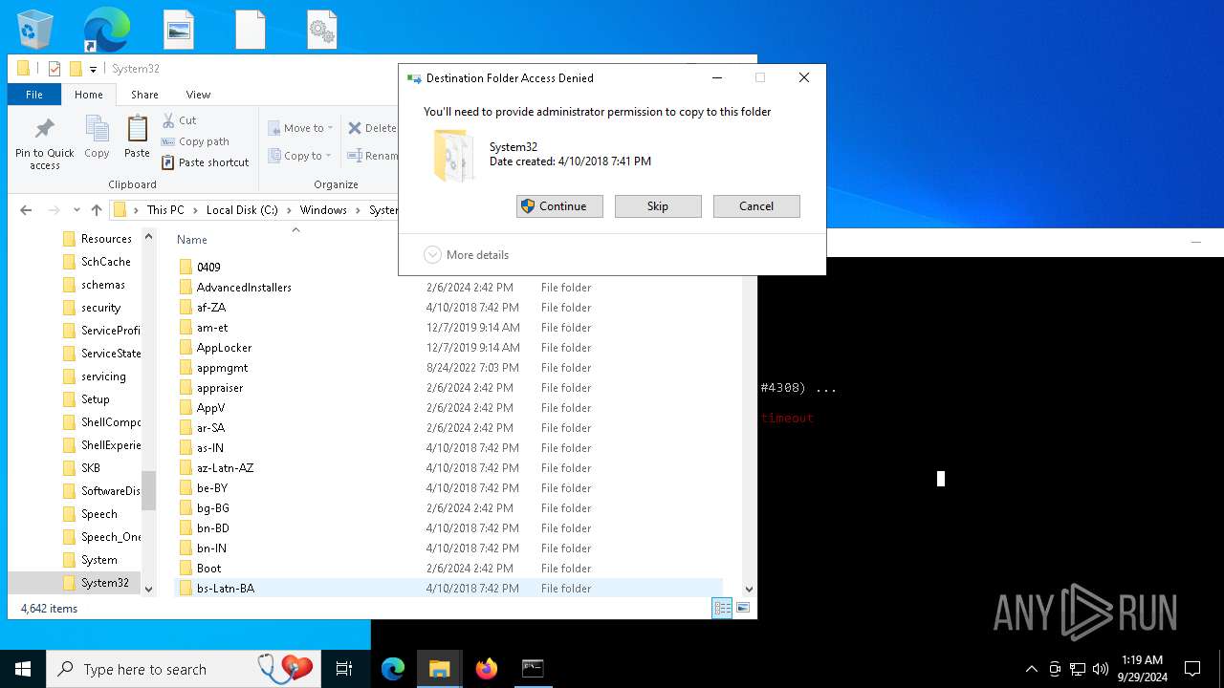The image size is (1224, 688).
Task: Choose Copy path in Clipboard group
Action: pyautogui.click(x=195, y=141)
